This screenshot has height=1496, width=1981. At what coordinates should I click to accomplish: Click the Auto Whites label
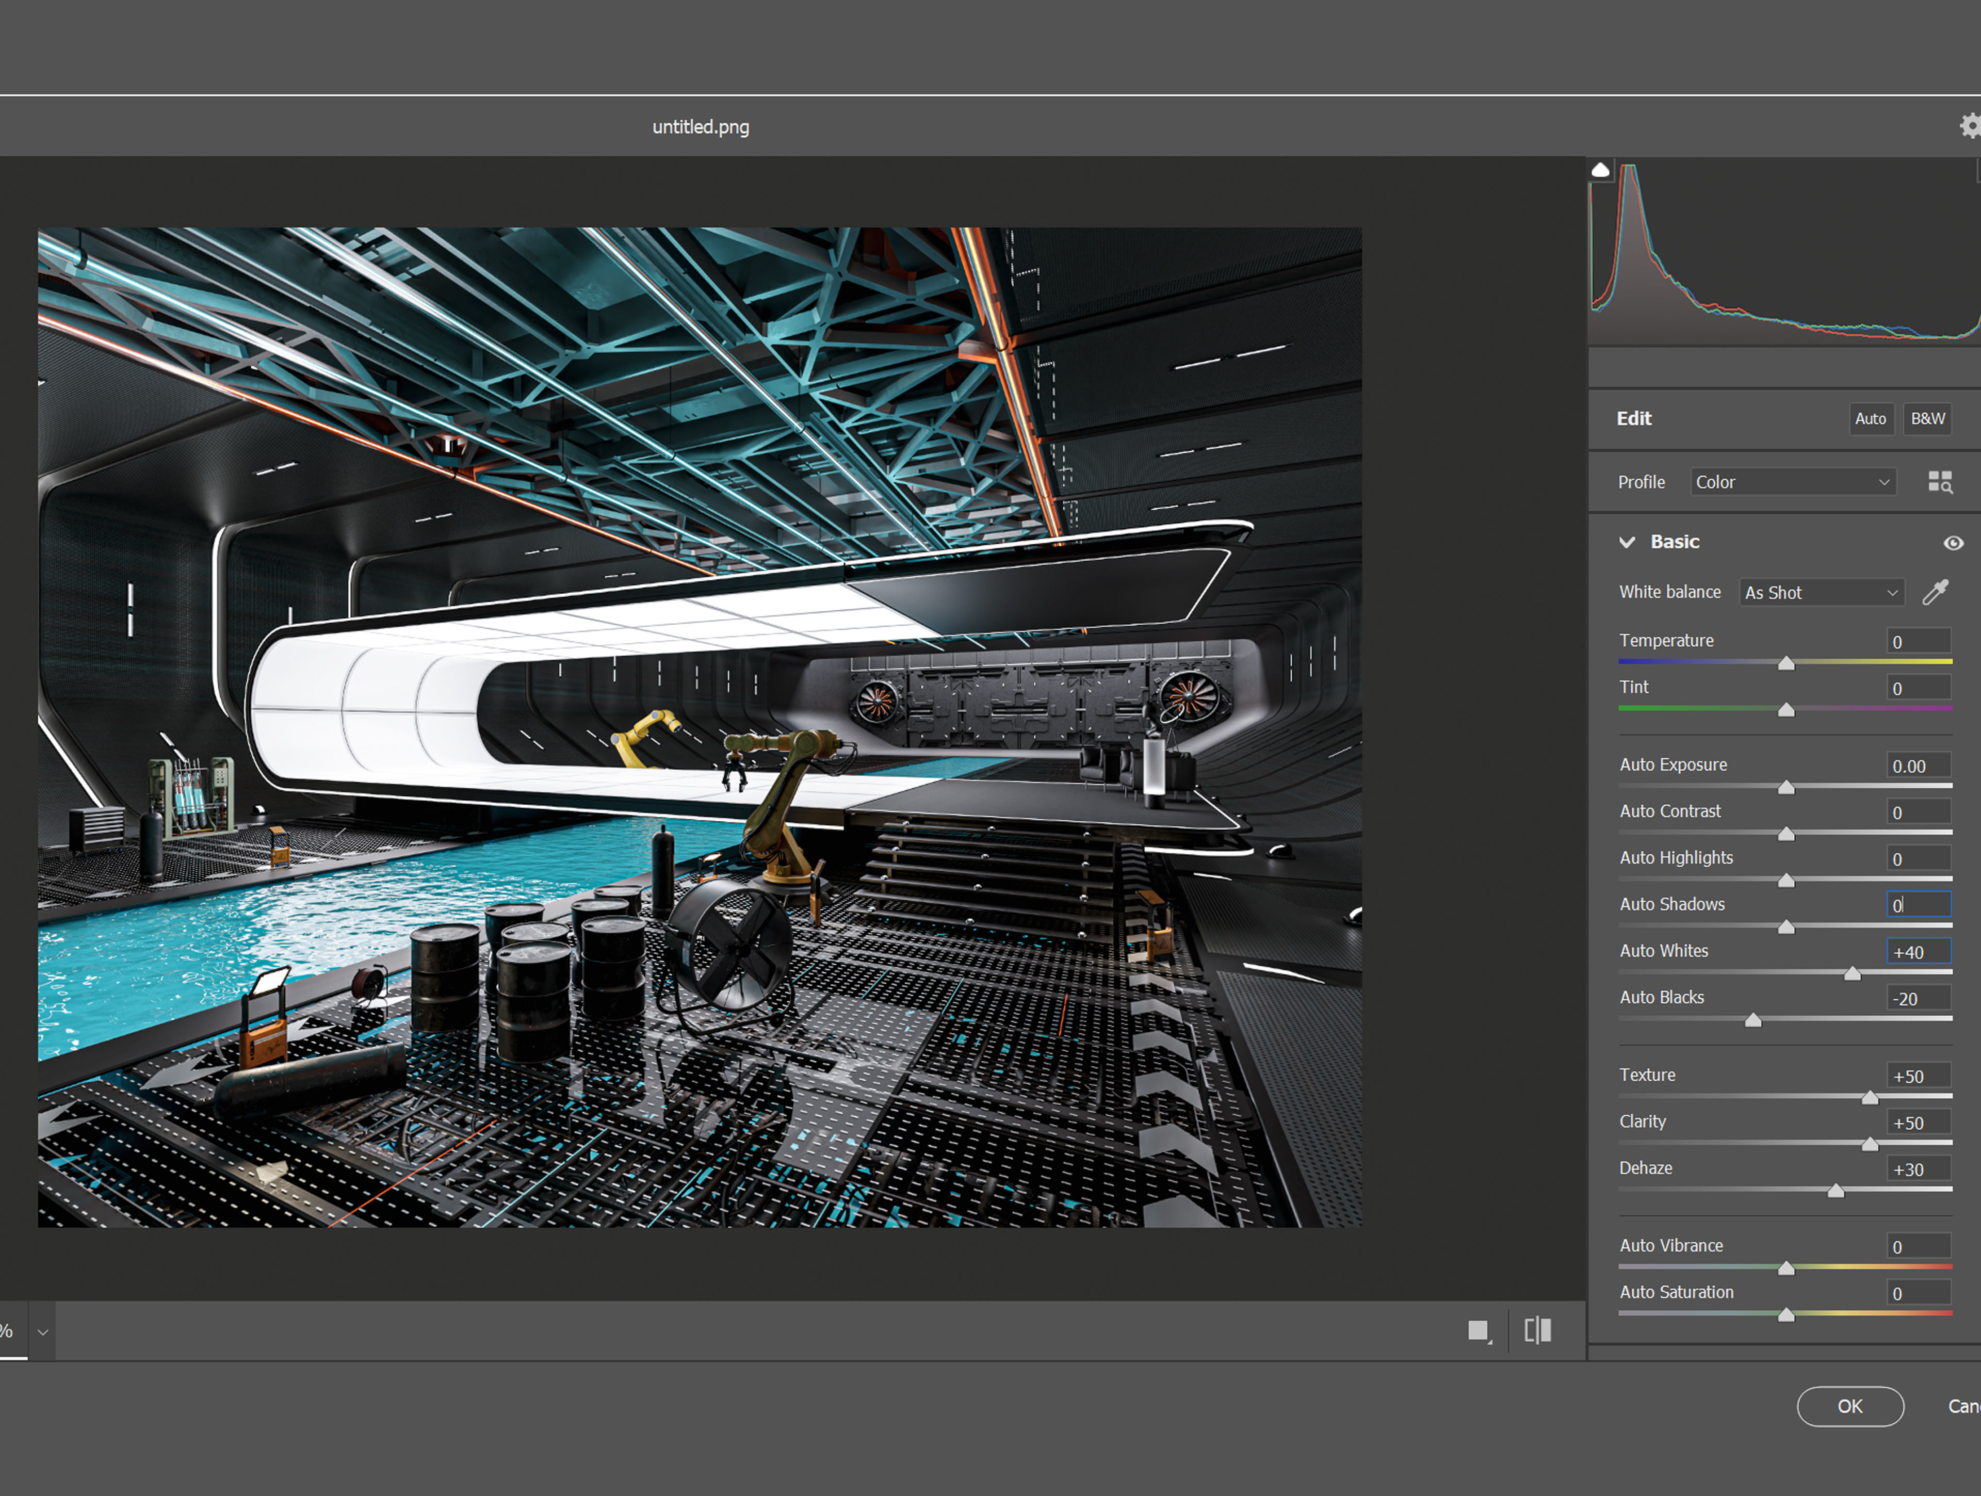click(x=1664, y=951)
